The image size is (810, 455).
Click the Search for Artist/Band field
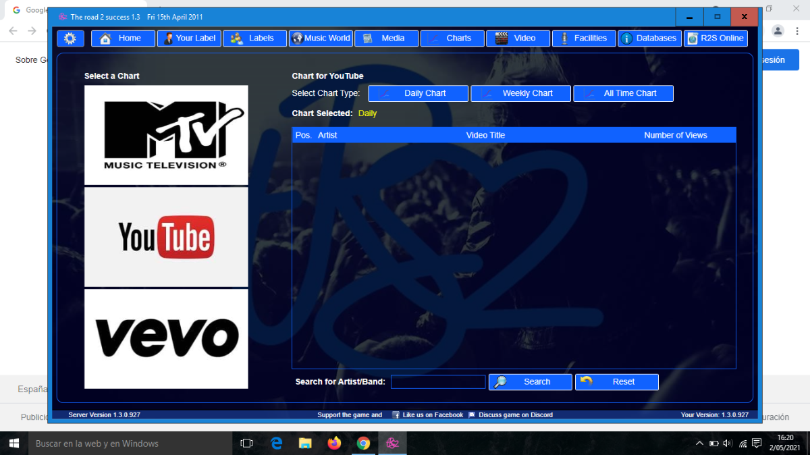click(x=437, y=382)
